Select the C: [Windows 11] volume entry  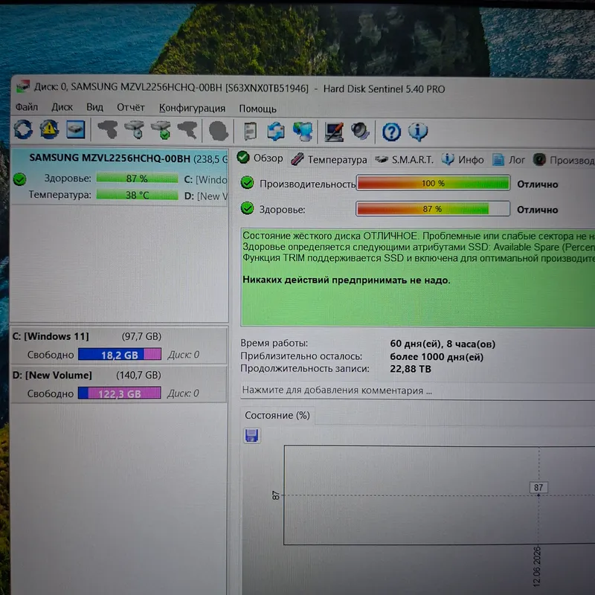(x=119, y=345)
